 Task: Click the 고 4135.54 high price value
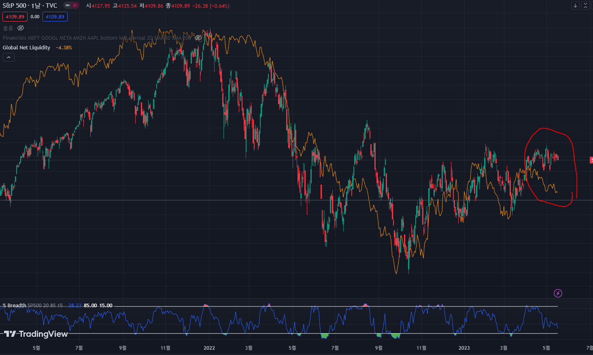[x=125, y=6]
